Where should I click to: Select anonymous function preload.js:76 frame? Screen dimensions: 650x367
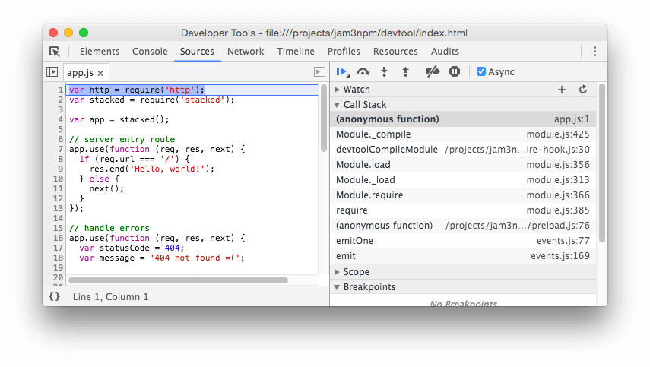pyautogui.click(x=463, y=226)
